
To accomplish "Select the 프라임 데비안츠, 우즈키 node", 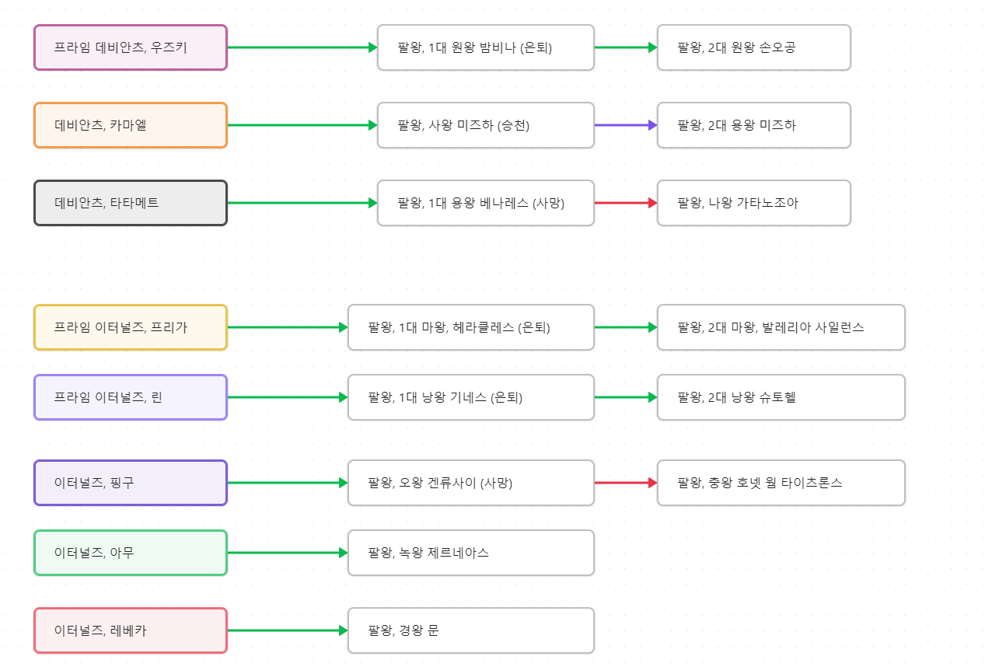I will tap(131, 47).
